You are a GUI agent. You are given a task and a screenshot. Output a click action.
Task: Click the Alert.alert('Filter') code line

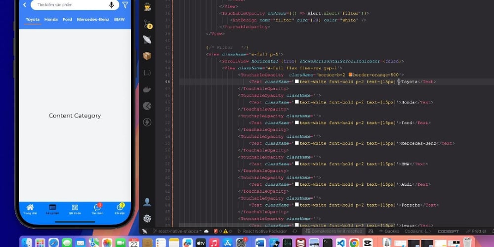tap(294, 13)
